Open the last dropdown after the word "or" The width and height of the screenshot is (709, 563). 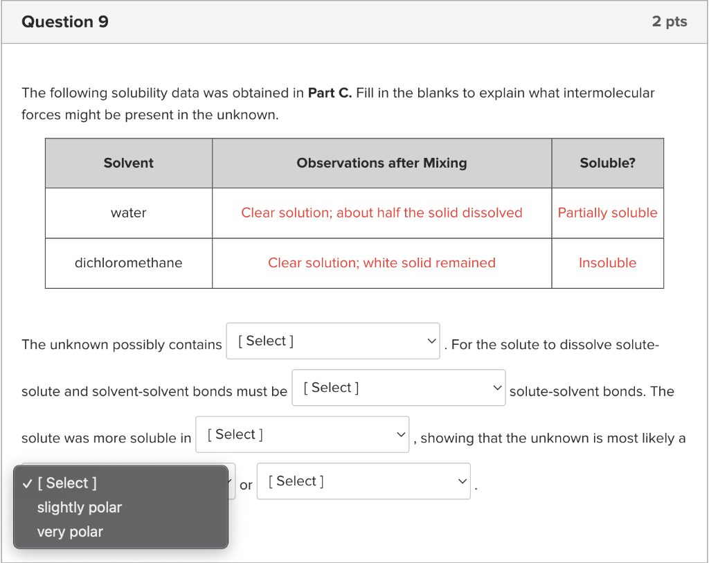(364, 481)
